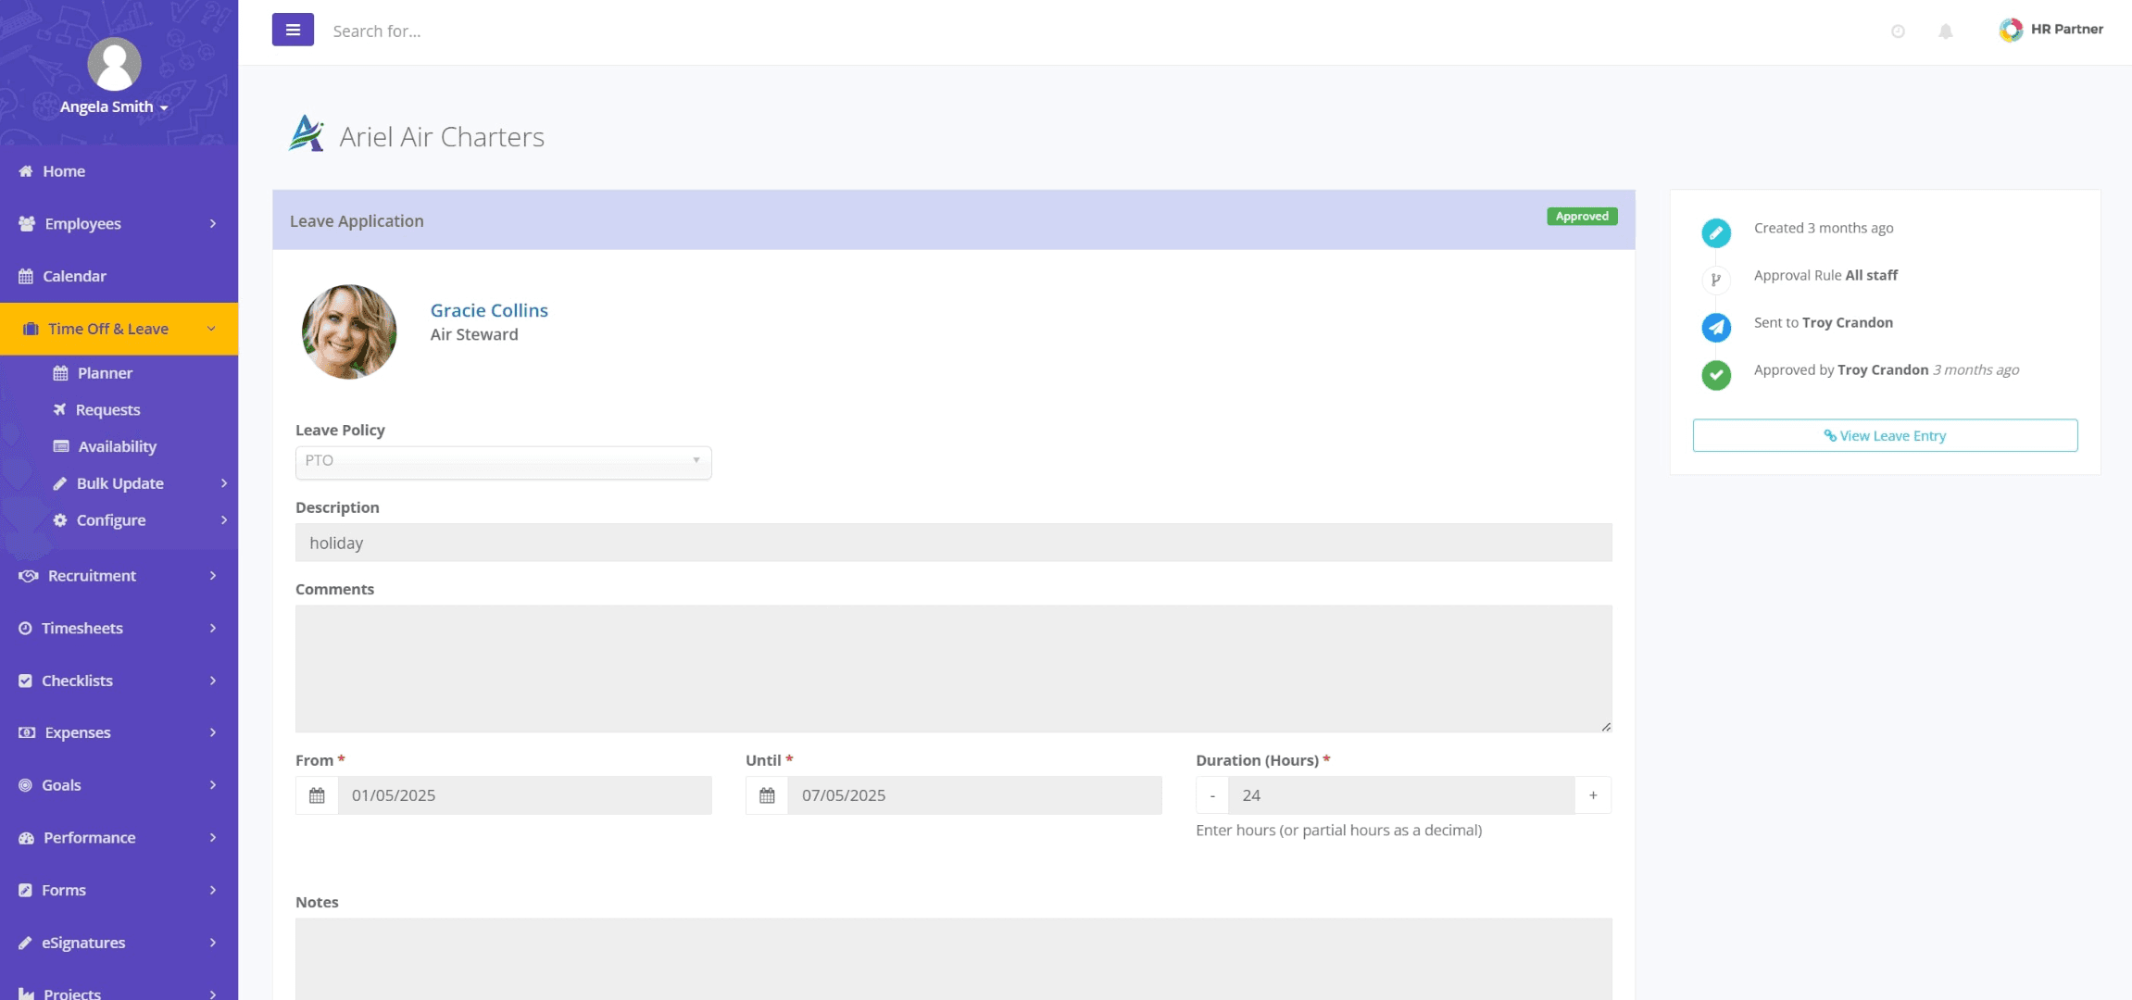Image resolution: width=2132 pixels, height=1000 pixels.
Task: Open the Availability submenu item
Action: (x=119, y=446)
